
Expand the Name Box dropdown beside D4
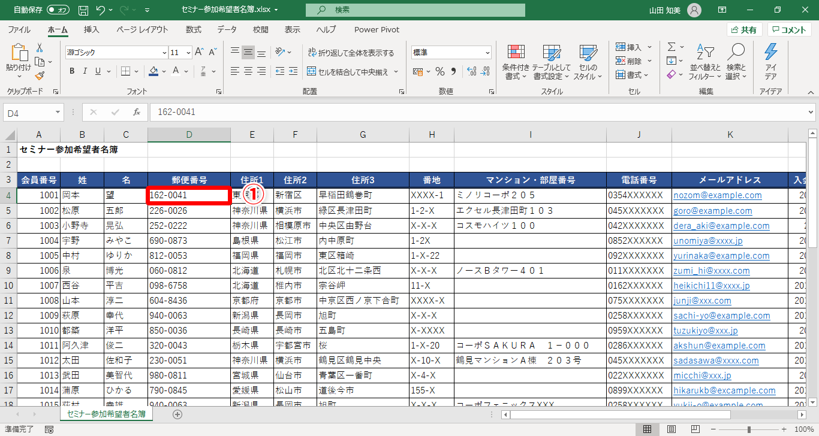coord(58,112)
